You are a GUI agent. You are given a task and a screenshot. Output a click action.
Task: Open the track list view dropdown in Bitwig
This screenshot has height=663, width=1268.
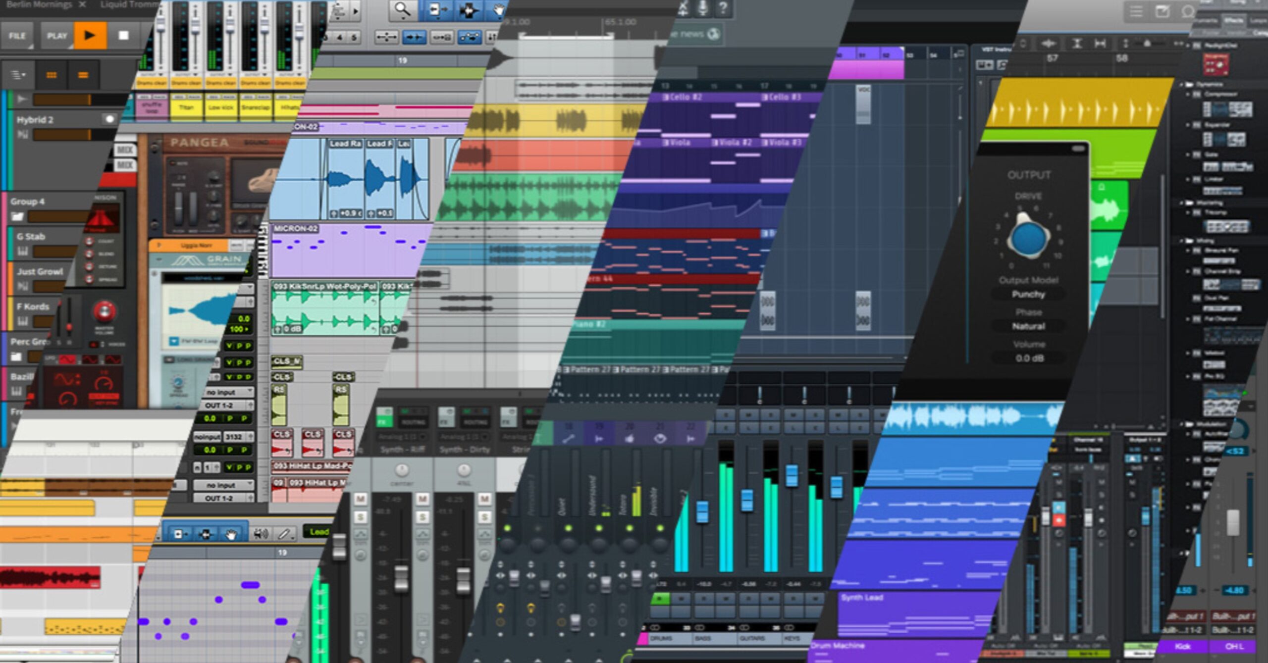19,75
